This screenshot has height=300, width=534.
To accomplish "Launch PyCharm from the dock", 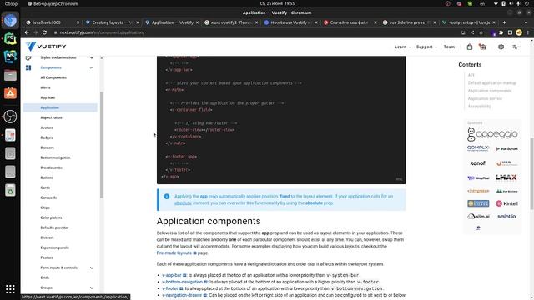I will pyautogui.click(x=10, y=38).
